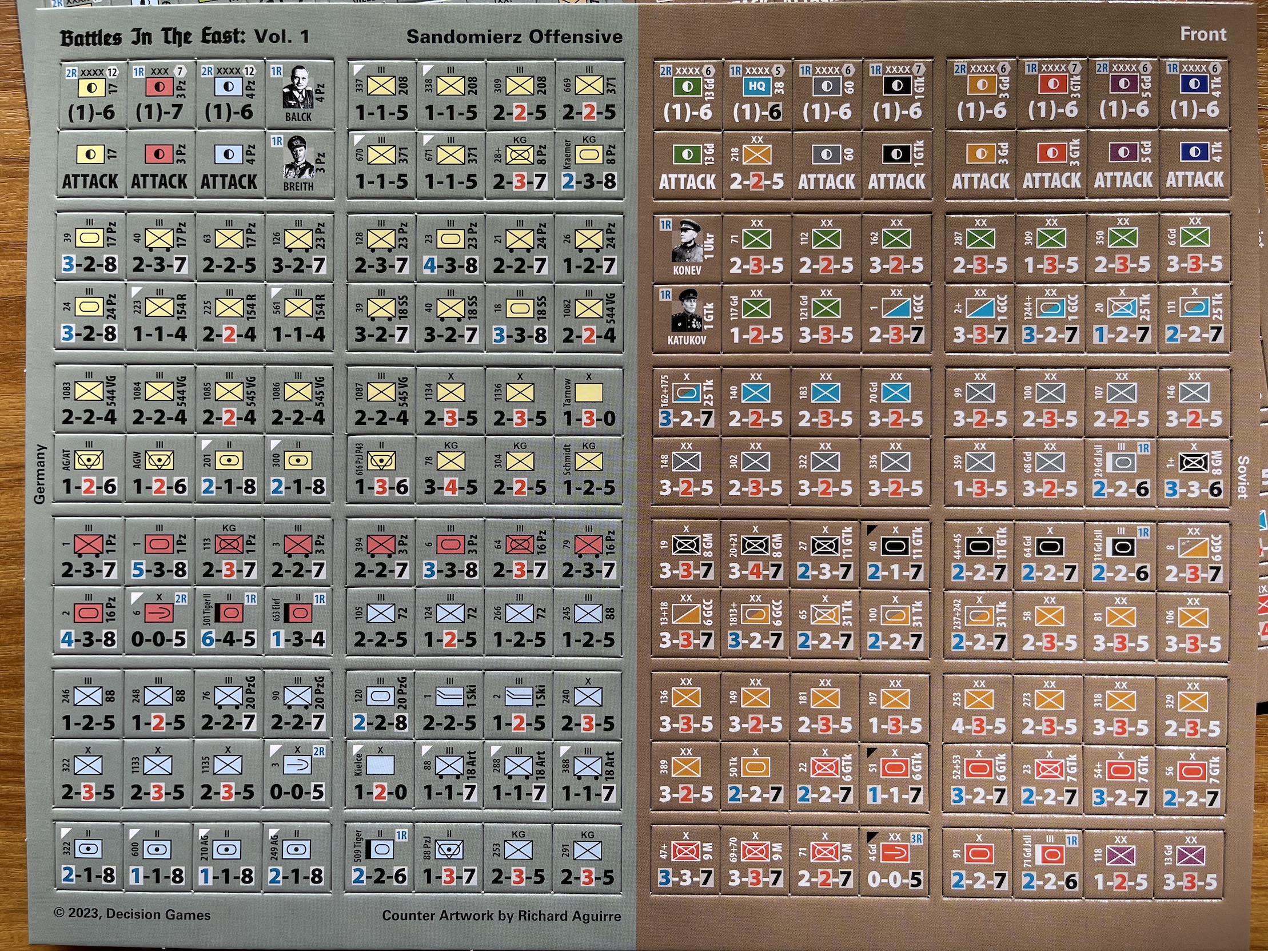Click the blue 4 Tk ATTACK marker

(1194, 164)
